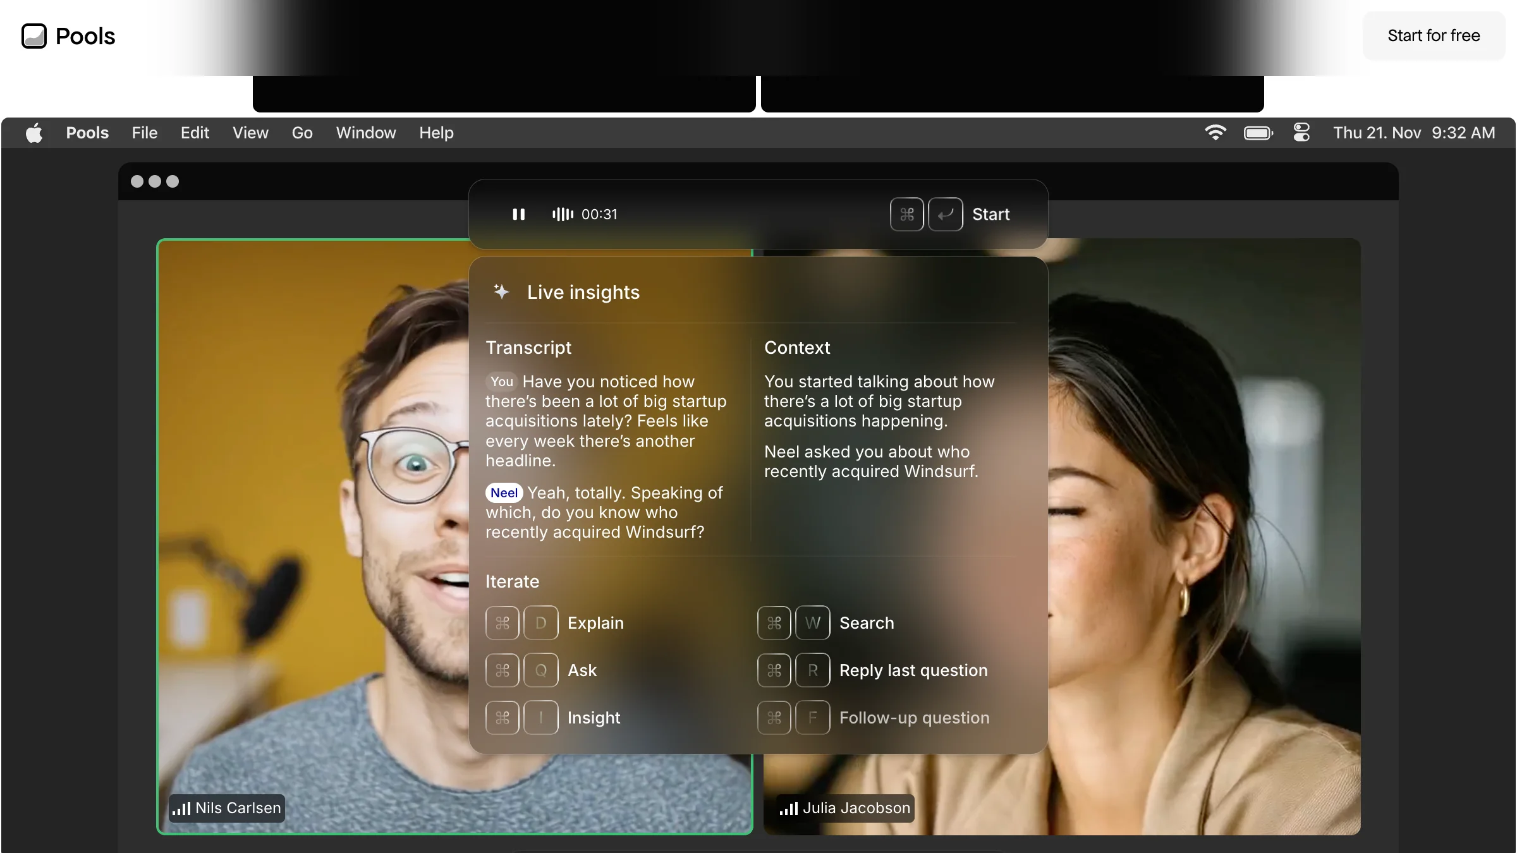Click the Neel speaker tag
Viewport: 1517px width, 853px height.
[x=504, y=493]
